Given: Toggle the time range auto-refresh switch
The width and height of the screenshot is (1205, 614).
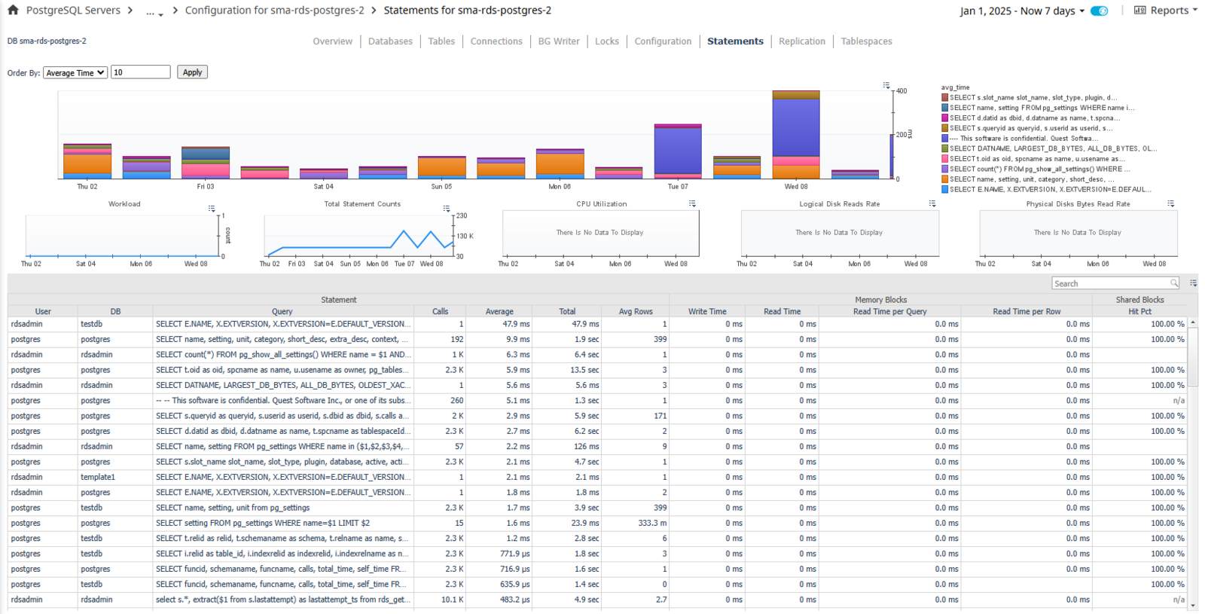Looking at the screenshot, I should [x=1100, y=11].
